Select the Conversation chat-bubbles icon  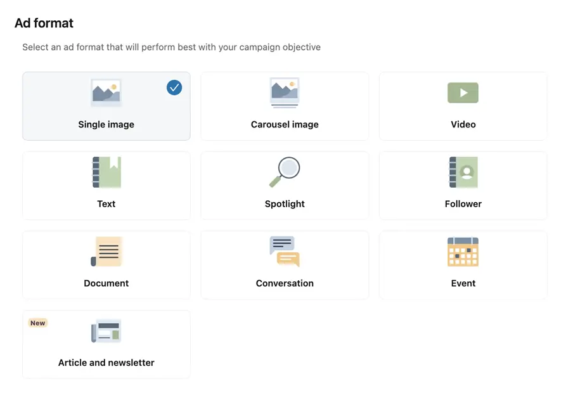(284, 251)
